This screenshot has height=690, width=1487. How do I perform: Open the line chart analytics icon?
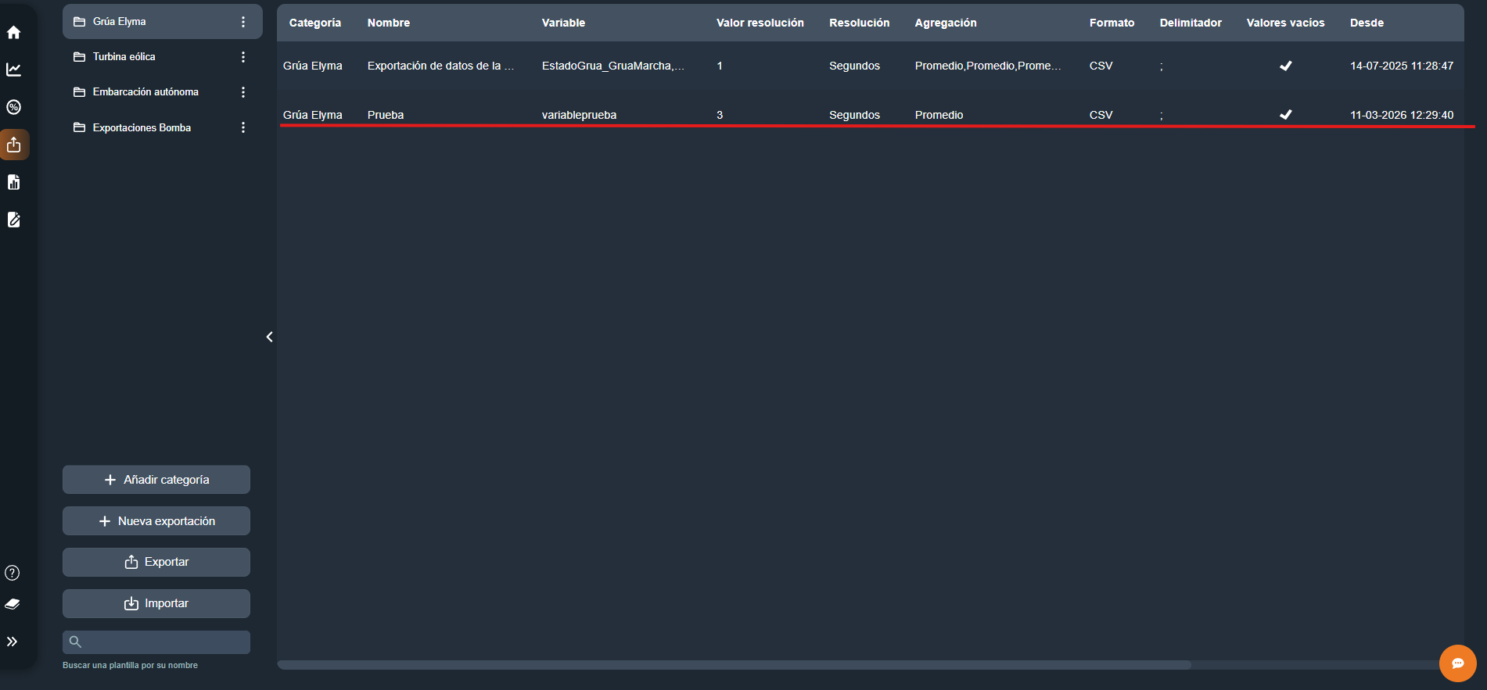(13, 70)
